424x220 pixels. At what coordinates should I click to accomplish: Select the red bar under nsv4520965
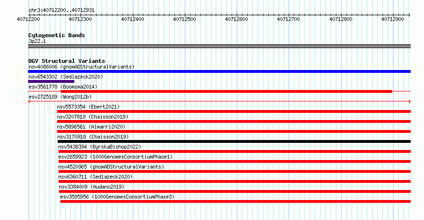click(234, 171)
